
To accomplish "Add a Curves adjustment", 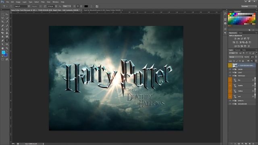I will click(x=242, y=39).
